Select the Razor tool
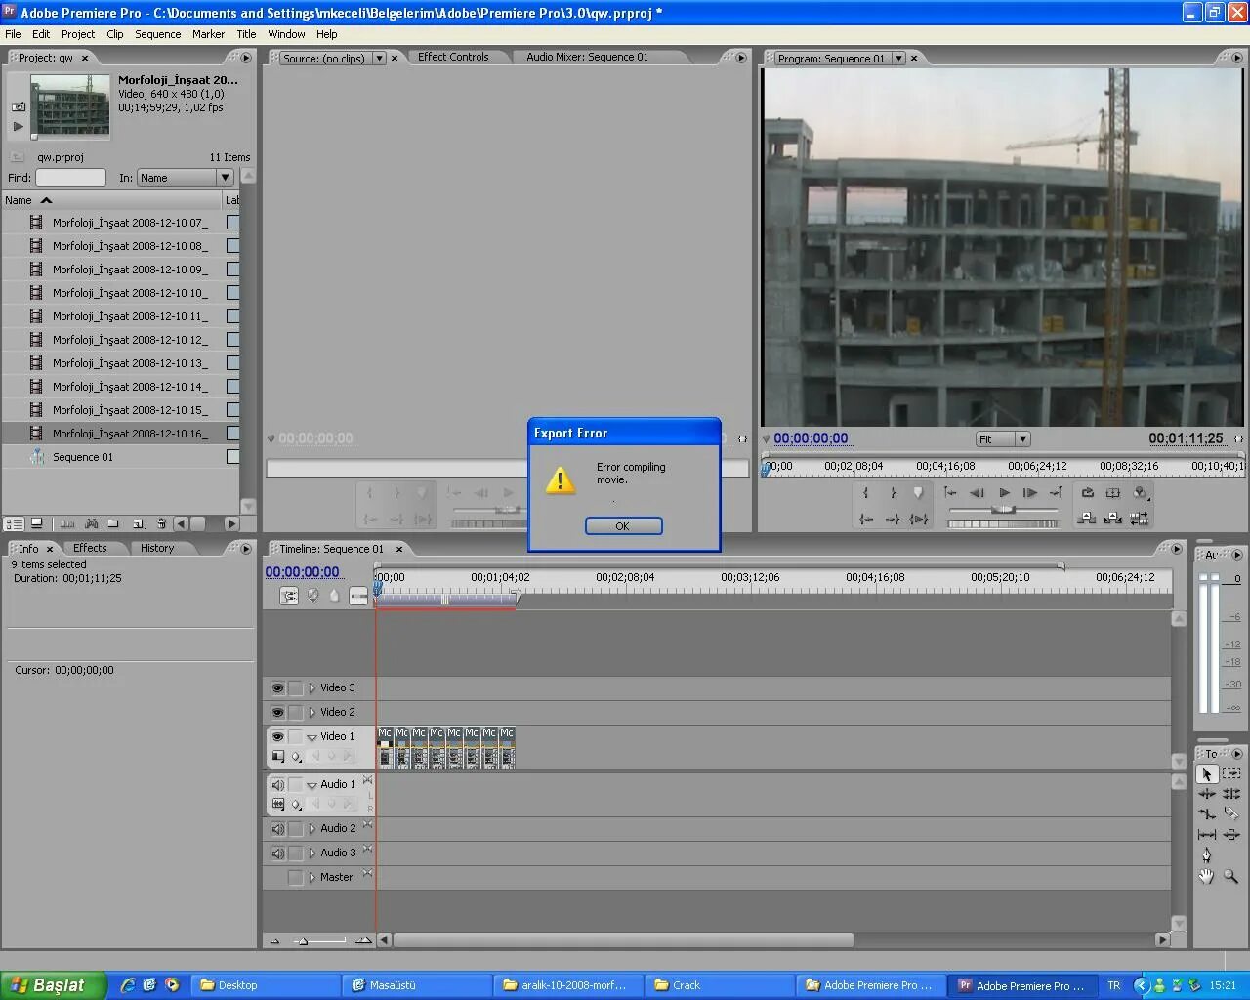Screen dimensions: 1250x1000 pyautogui.click(x=1231, y=814)
